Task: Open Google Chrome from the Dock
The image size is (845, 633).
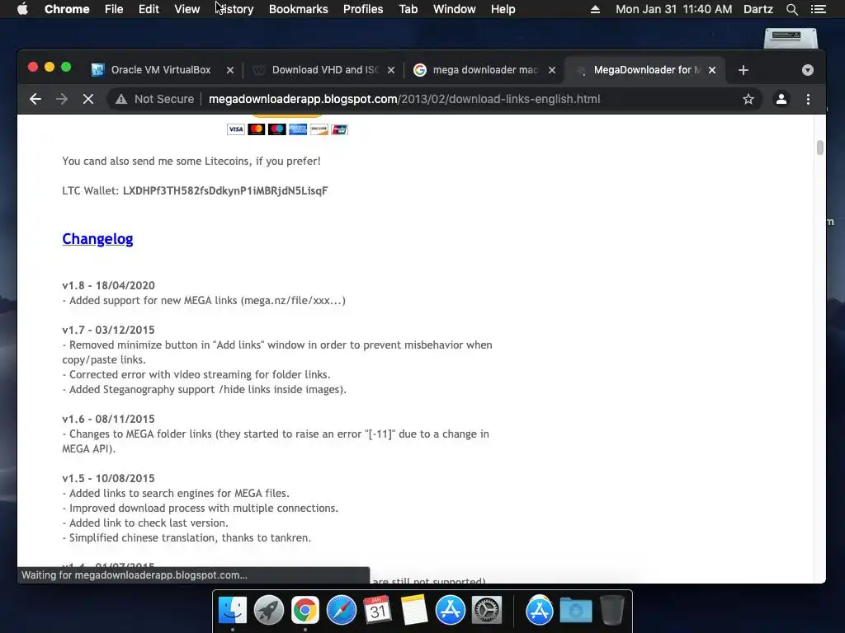Action: (305, 611)
